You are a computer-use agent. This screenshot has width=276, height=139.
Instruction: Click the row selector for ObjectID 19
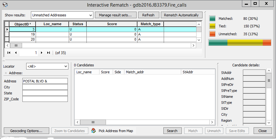tap(7, 34)
